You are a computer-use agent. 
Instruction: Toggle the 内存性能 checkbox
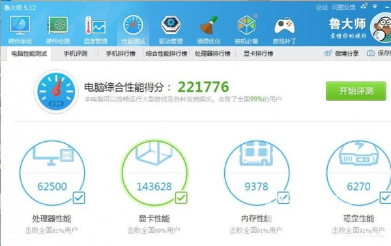[283, 198]
